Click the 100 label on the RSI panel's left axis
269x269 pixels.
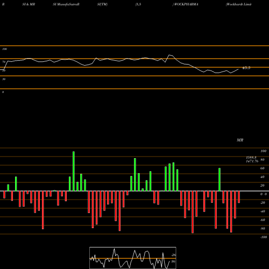tap(4, 49)
